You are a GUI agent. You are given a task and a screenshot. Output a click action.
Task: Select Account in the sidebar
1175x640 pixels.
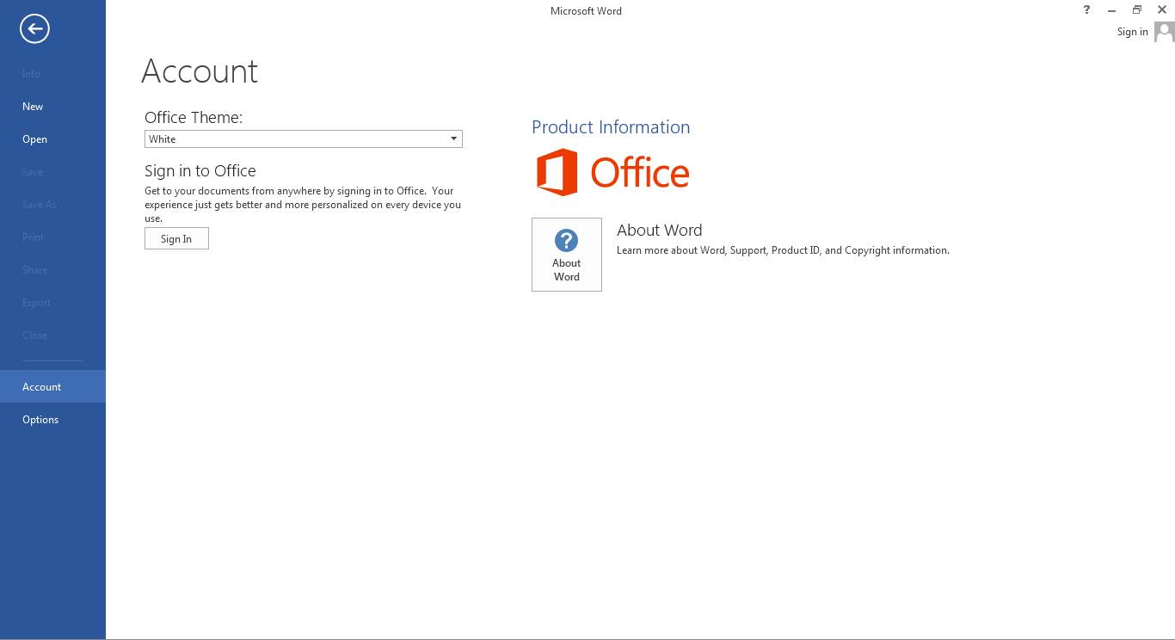[52, 386]
